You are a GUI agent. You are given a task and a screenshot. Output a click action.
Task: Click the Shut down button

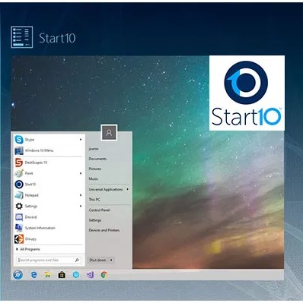pyautogui.click(x=98, y=260)
